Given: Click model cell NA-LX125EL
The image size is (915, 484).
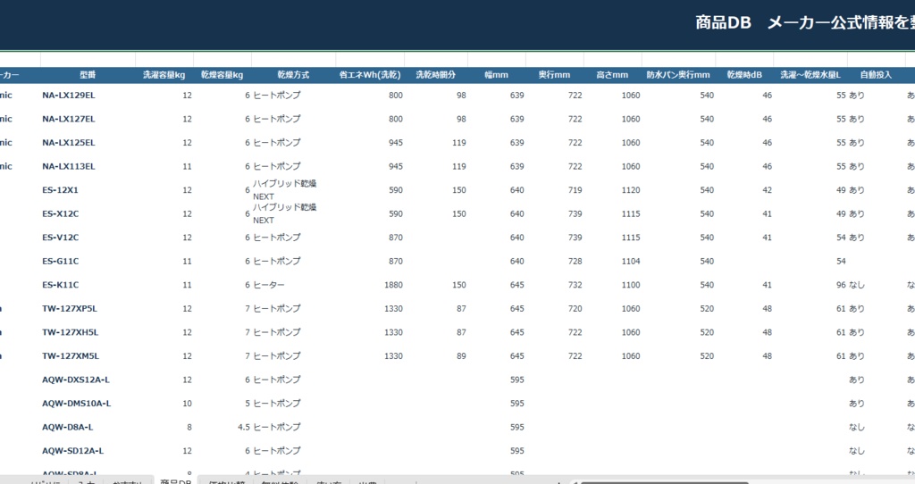Looking at the screenshot, I should pyautogui.click(x=68, y=142).
